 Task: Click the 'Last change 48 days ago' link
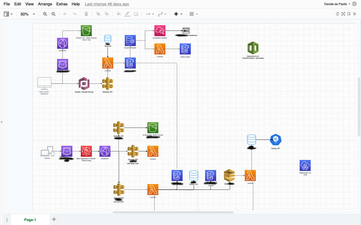pyautogui.click(x=107, y=4)
